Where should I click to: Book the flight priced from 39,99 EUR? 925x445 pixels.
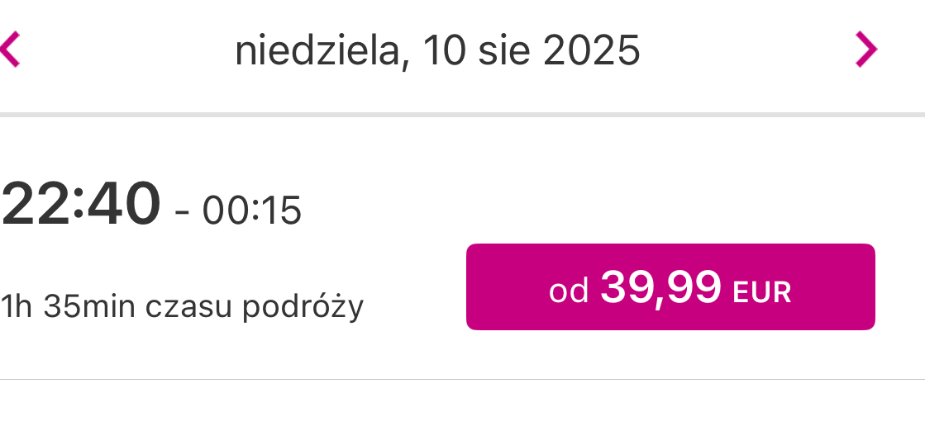pyautogui.click(x=670, y=286)
